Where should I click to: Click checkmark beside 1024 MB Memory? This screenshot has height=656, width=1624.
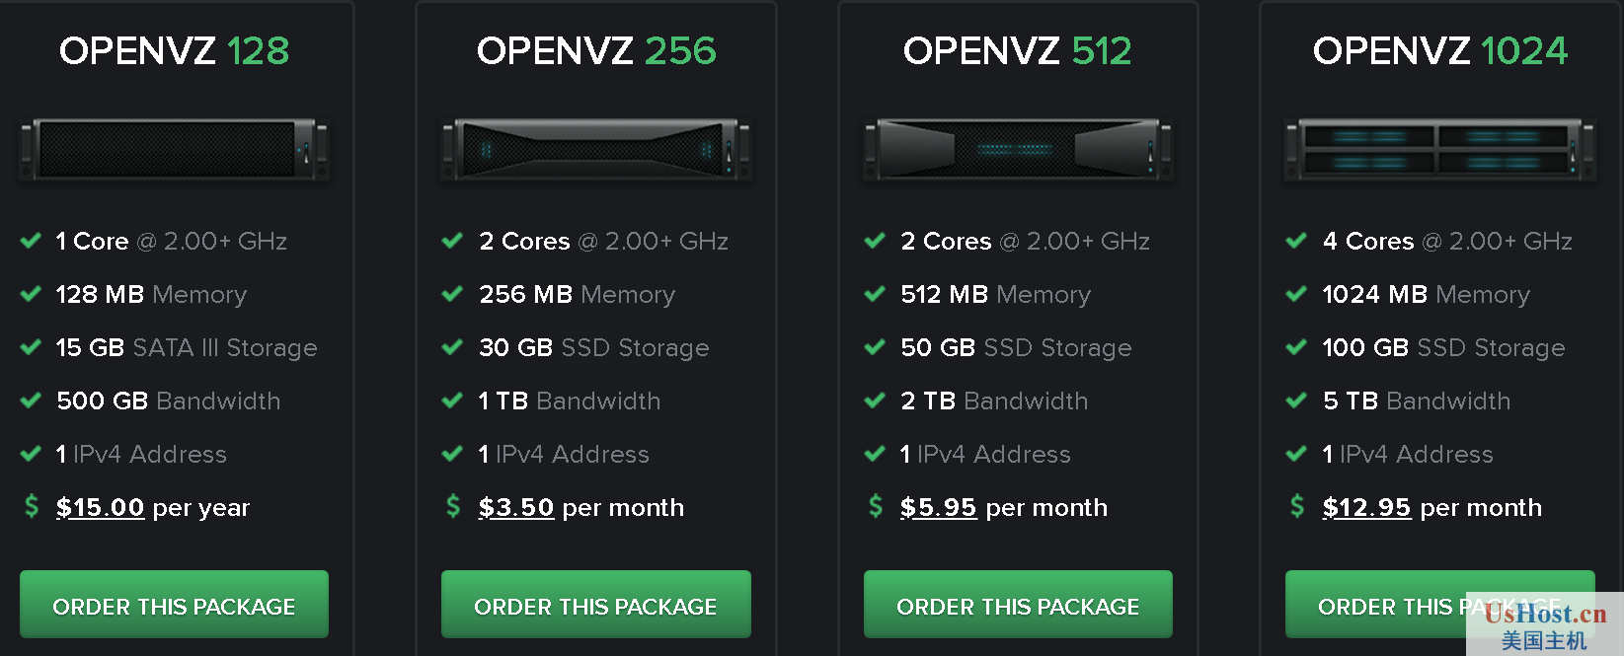click(1296, 294)
